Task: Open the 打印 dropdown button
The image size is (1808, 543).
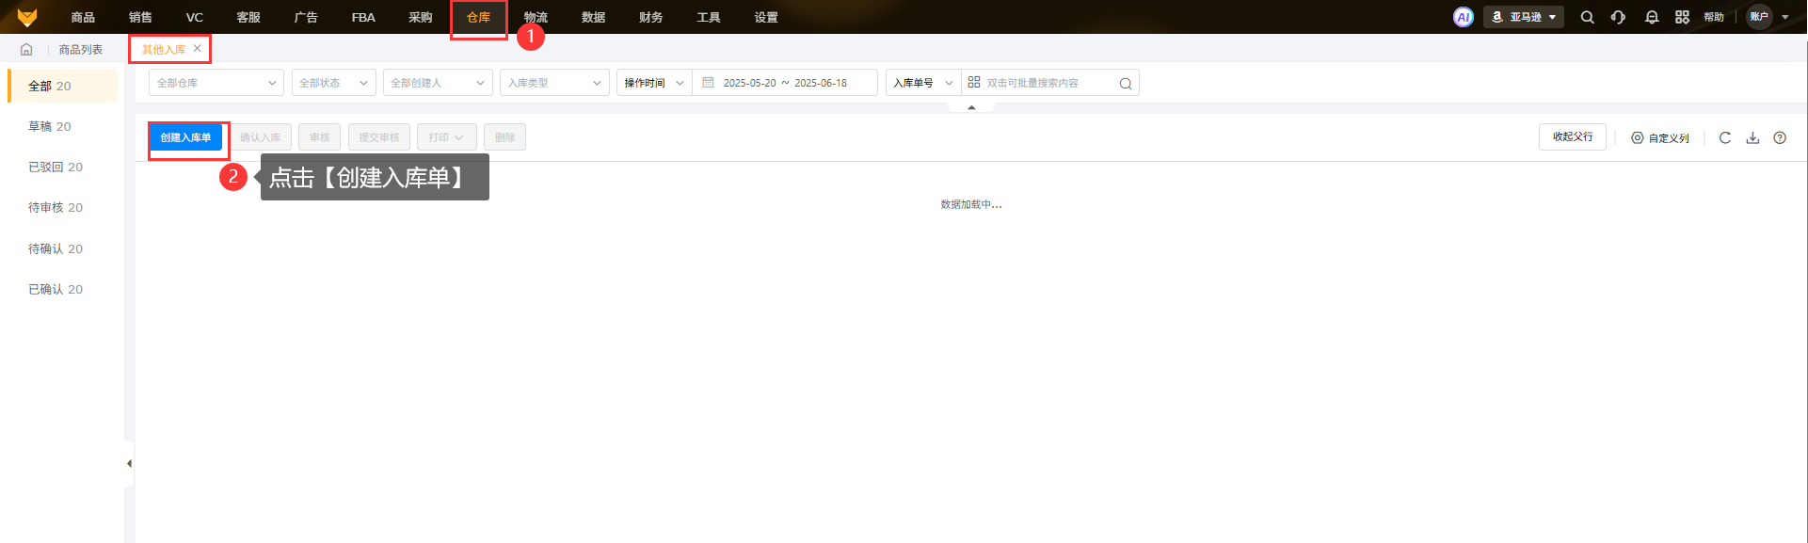Action: 447,137
